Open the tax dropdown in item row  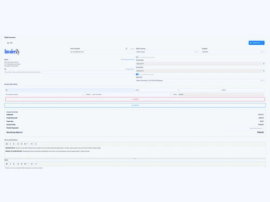pos(131,94)
